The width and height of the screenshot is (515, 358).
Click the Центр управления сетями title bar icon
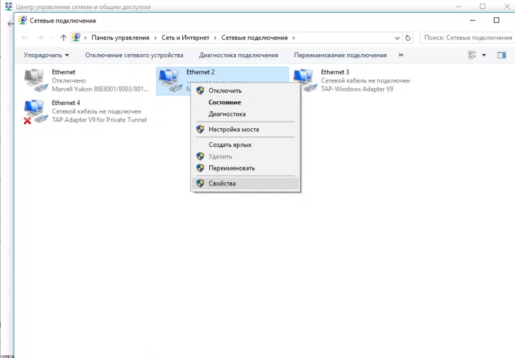click(8, 6)
